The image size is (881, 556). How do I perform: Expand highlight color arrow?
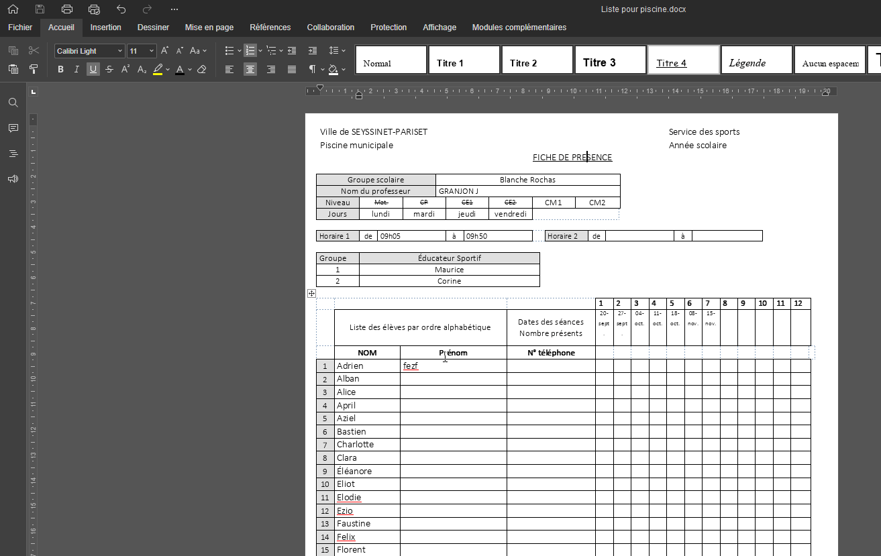pos(168,69)
